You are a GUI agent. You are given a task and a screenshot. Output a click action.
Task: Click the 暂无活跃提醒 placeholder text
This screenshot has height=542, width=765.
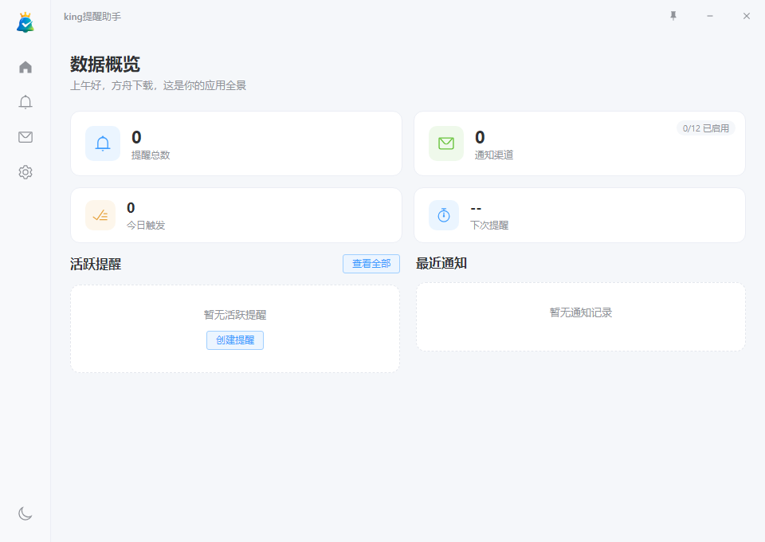(x=234, y=315)
